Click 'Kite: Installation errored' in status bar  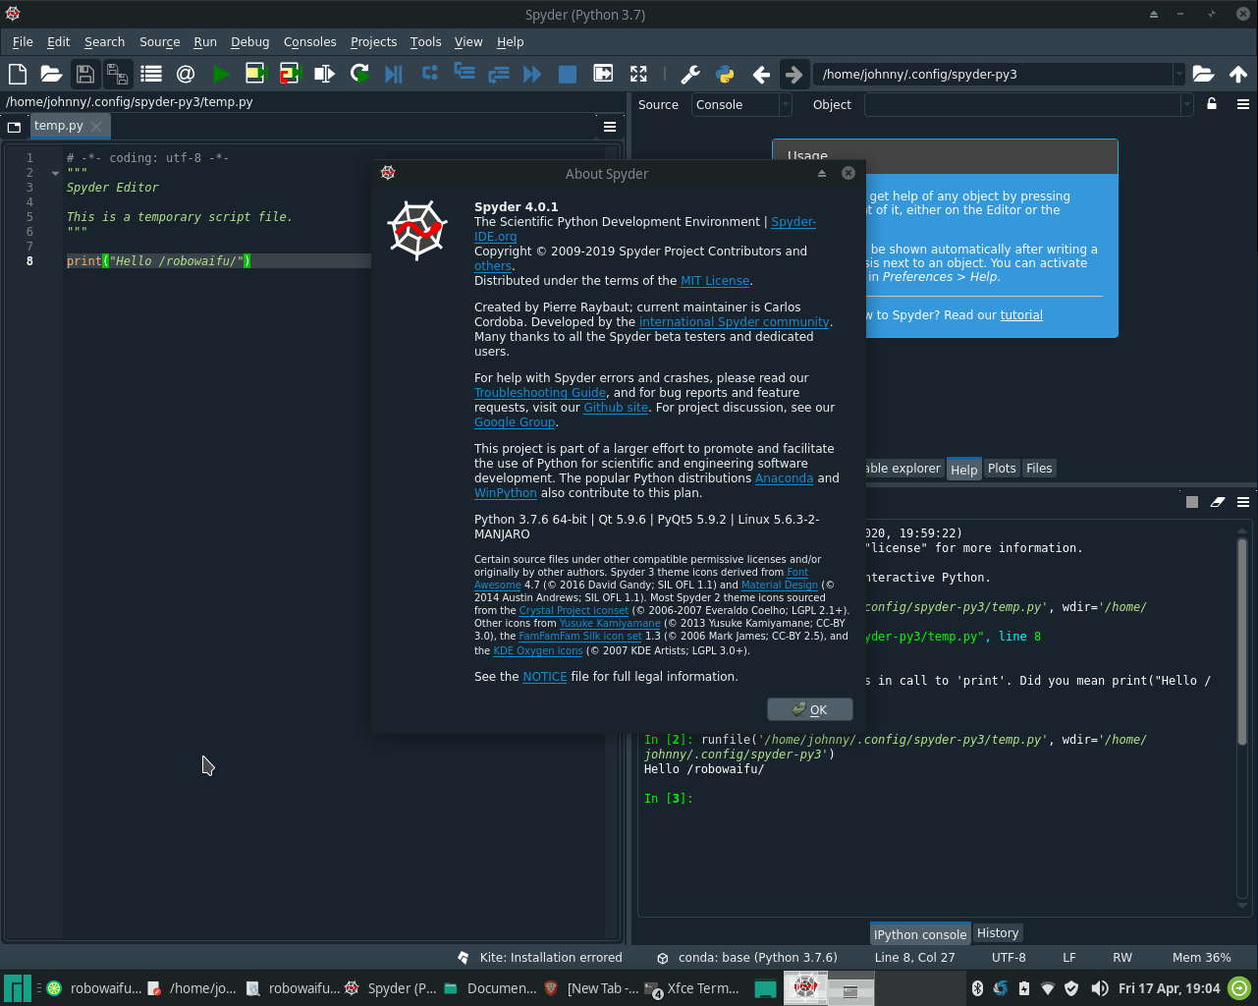[x=540, y=957]
